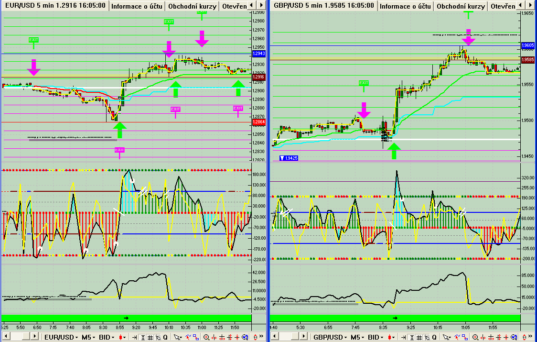The height and width of the screenshot is (342, 537).
Task: Set EUR/USD chart to 1:1 scale
Action: coord(255,337)
